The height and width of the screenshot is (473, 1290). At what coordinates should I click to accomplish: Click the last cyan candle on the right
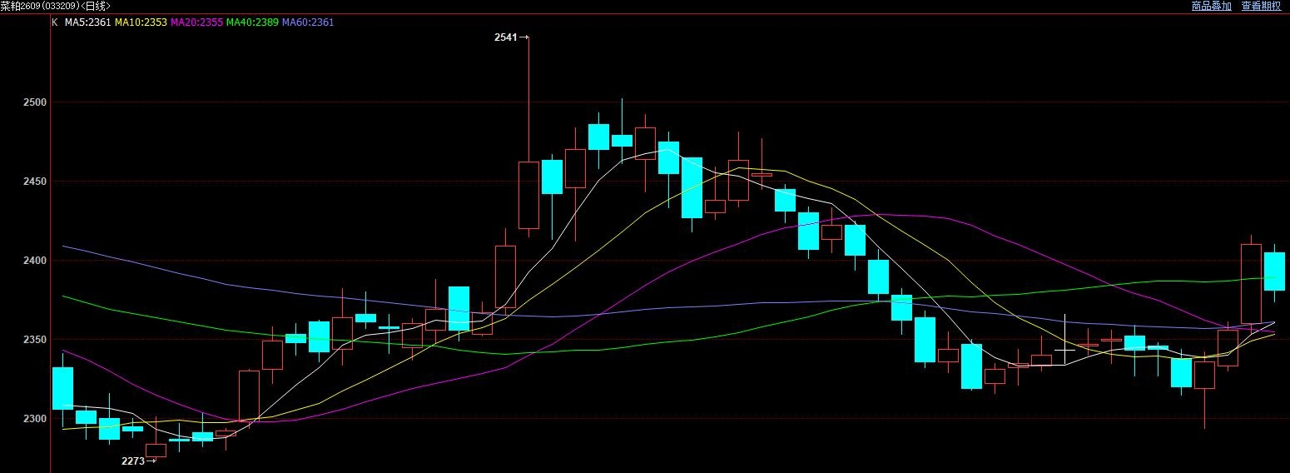[1274, 271]
